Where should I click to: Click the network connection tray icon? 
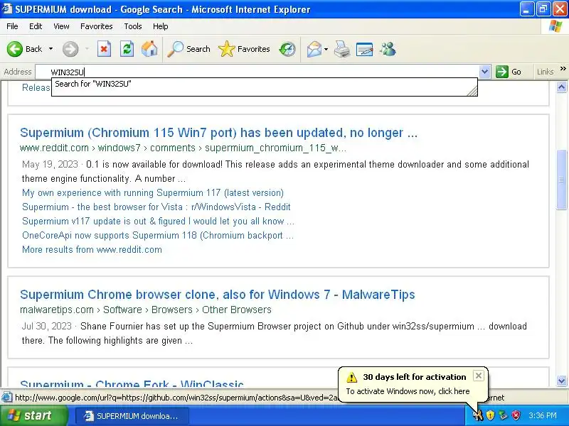click(x=503, y=415)
